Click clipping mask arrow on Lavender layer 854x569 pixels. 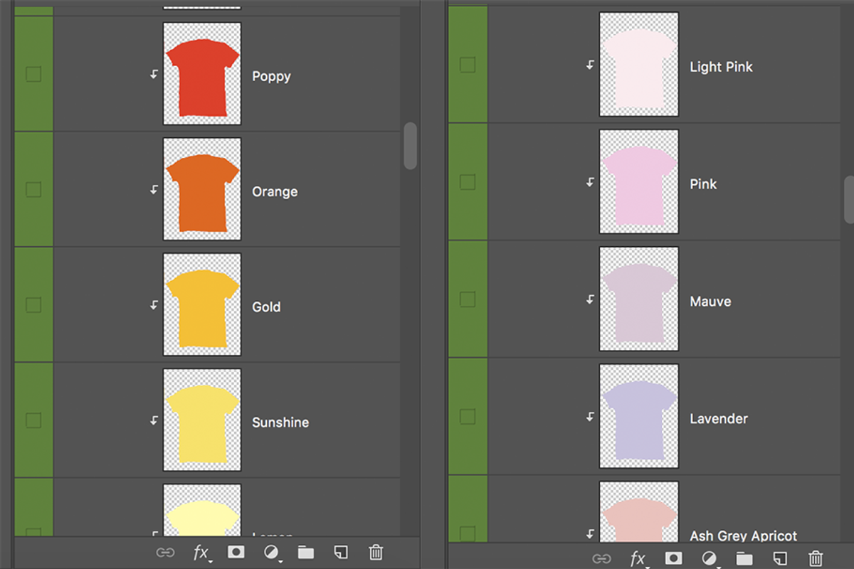(590, 417)
